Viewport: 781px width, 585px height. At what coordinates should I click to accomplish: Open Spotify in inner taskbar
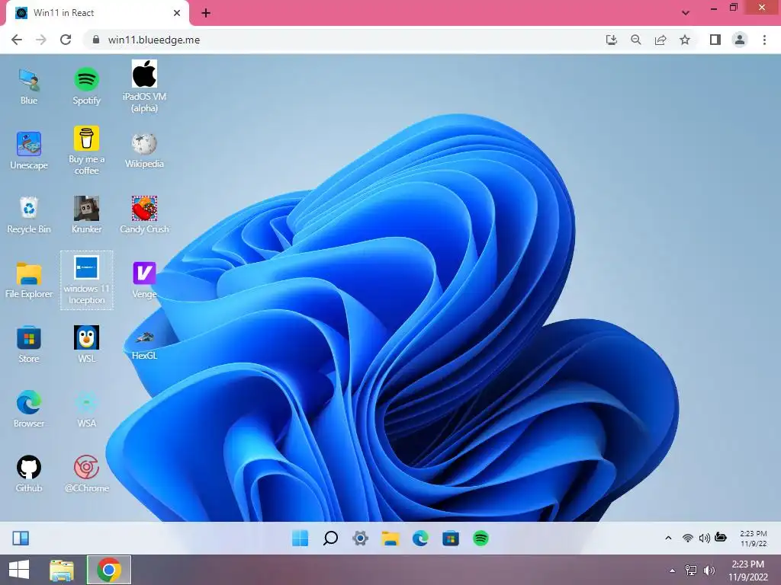tap(480, 539)
